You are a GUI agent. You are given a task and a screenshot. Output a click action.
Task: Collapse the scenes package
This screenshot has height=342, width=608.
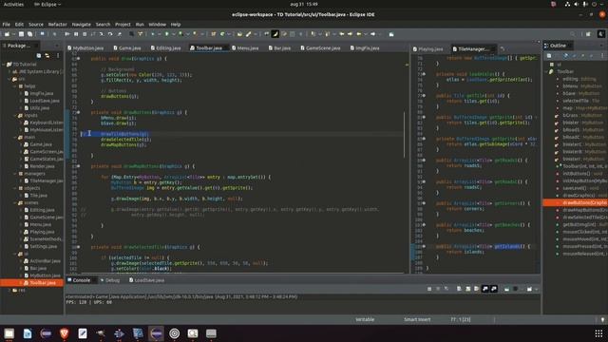[15, 202]
